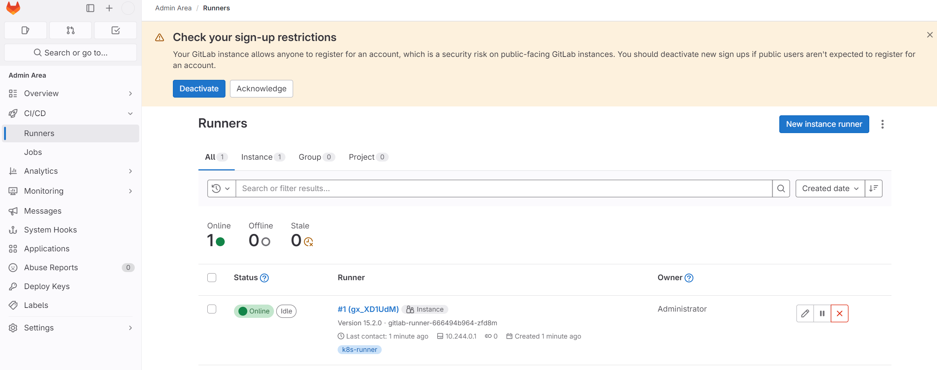
Task: Expand the Monitoring sidebar section
Action: pyautogui.click(x=70, y=191)
